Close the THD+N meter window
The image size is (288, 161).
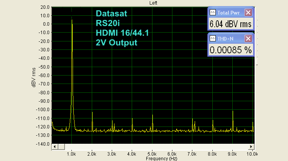coord(248,38)
